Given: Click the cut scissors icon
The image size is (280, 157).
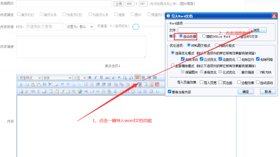Looking at the screenshot, I should [x=21, y=84].
